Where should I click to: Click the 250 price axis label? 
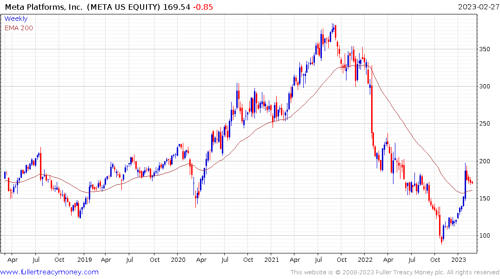484,124
